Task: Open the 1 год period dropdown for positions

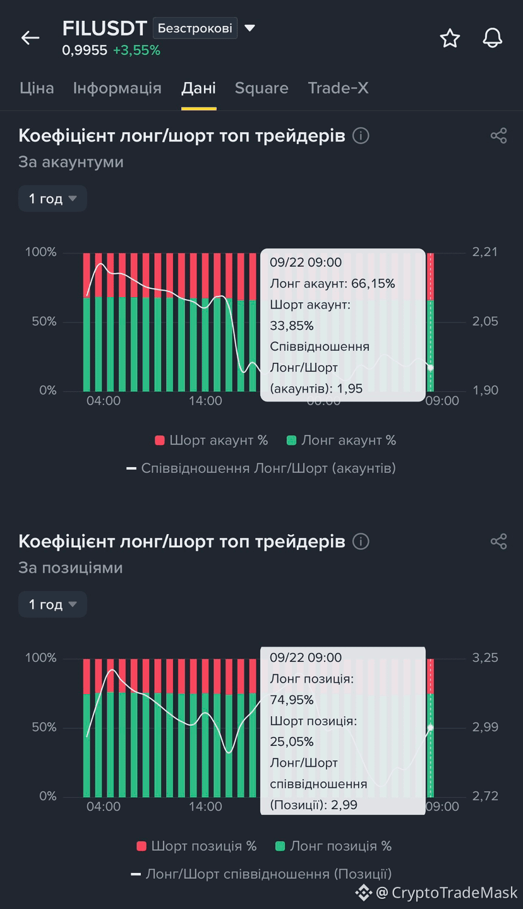Action: point(52,604)
